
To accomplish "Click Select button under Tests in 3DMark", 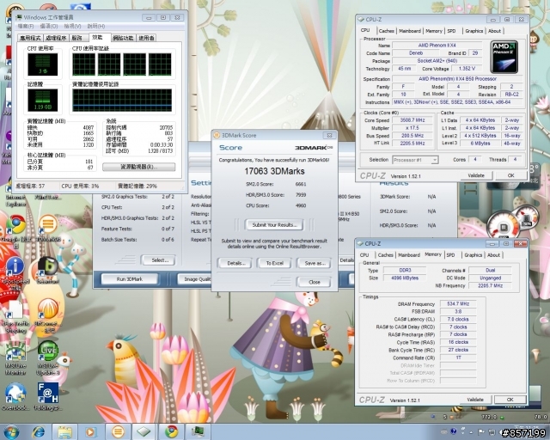I will (158, 260).
